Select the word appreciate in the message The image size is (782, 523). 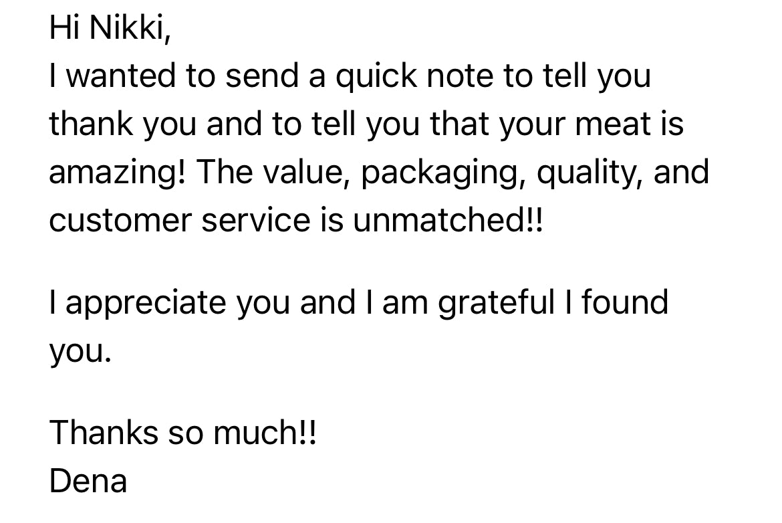[146, 302]
